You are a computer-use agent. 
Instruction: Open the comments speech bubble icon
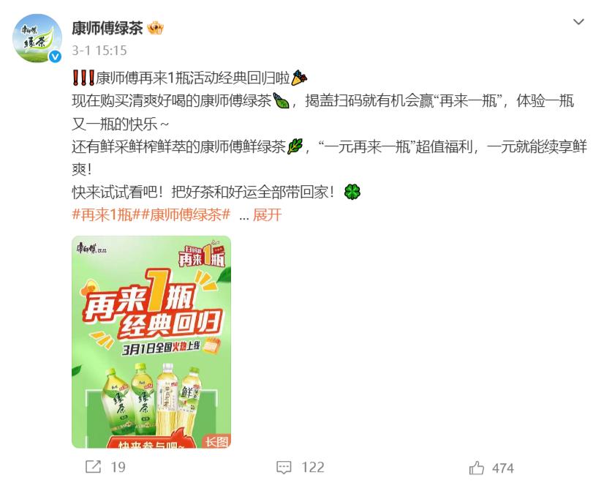(x=284, y=468)
